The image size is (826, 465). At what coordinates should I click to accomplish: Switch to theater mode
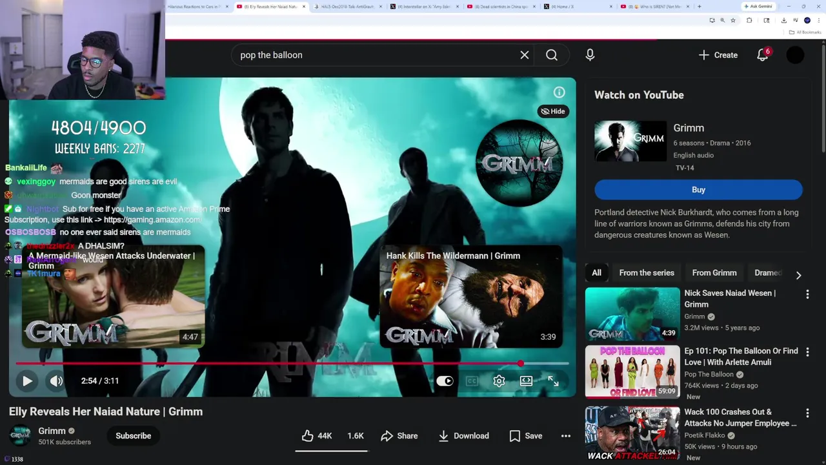coord(526,381)
